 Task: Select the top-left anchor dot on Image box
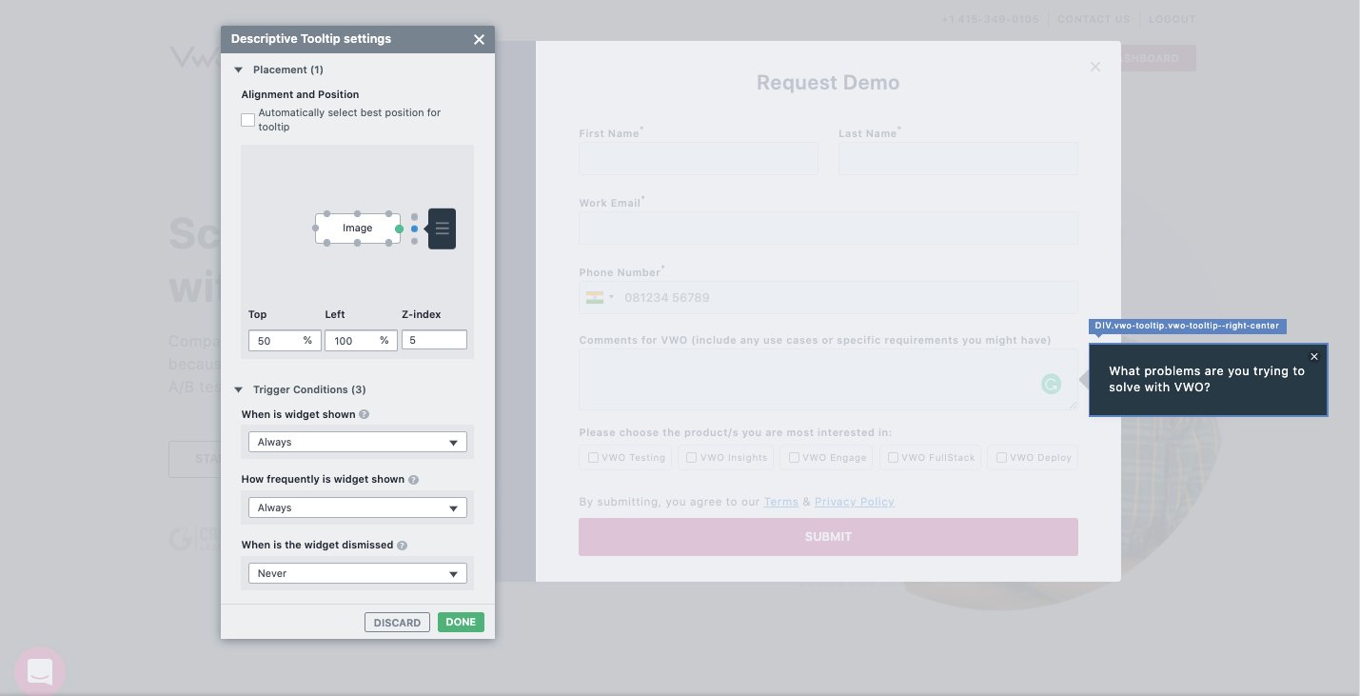pyautogui.click(x=327, y=214)
